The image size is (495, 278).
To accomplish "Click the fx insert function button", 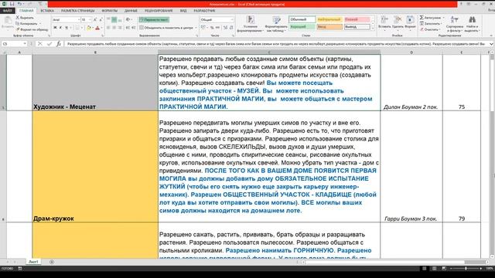I will [x=59, y=44].
